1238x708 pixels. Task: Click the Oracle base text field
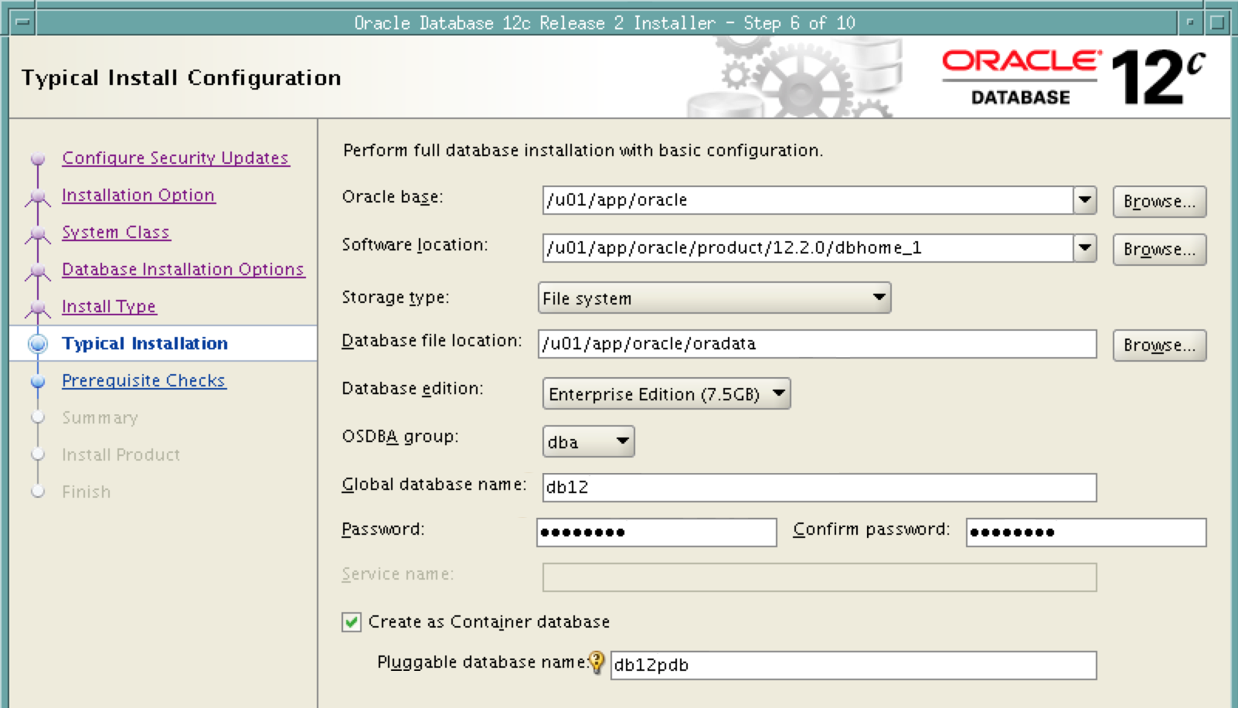pyautogui.click(x=808, y=200)
